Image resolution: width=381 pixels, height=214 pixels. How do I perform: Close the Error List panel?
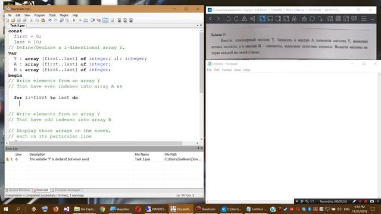pyautogui.click(x=201, y=148)
